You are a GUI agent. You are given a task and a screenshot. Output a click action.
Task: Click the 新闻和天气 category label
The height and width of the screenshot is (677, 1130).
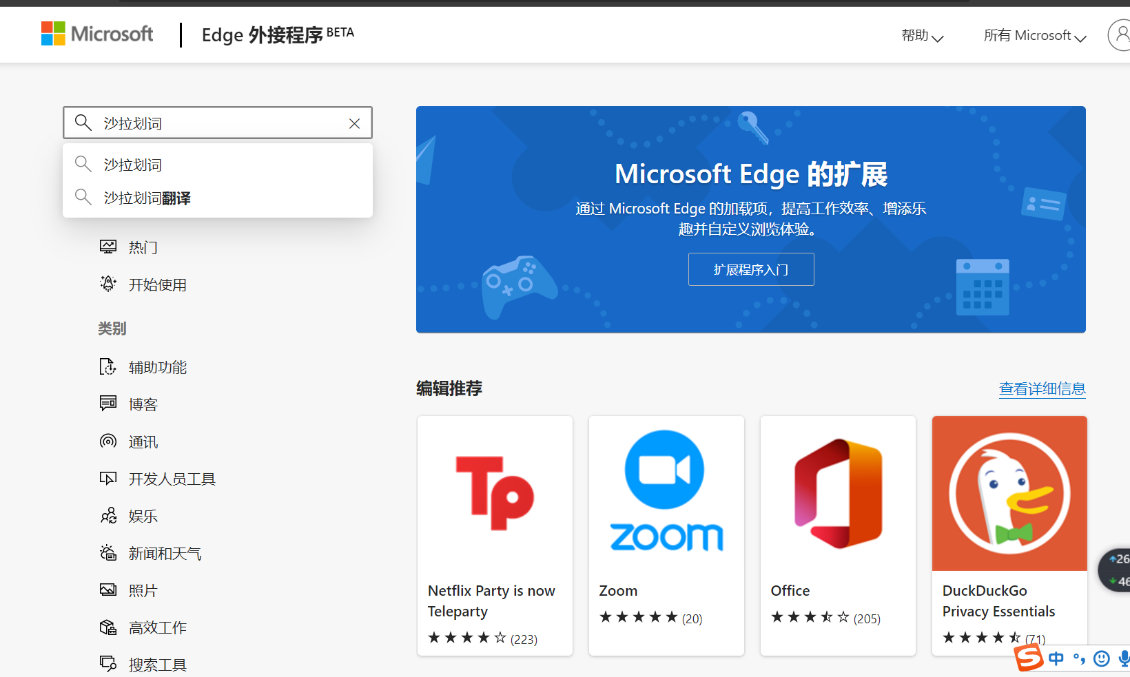(x=165, y=553)
